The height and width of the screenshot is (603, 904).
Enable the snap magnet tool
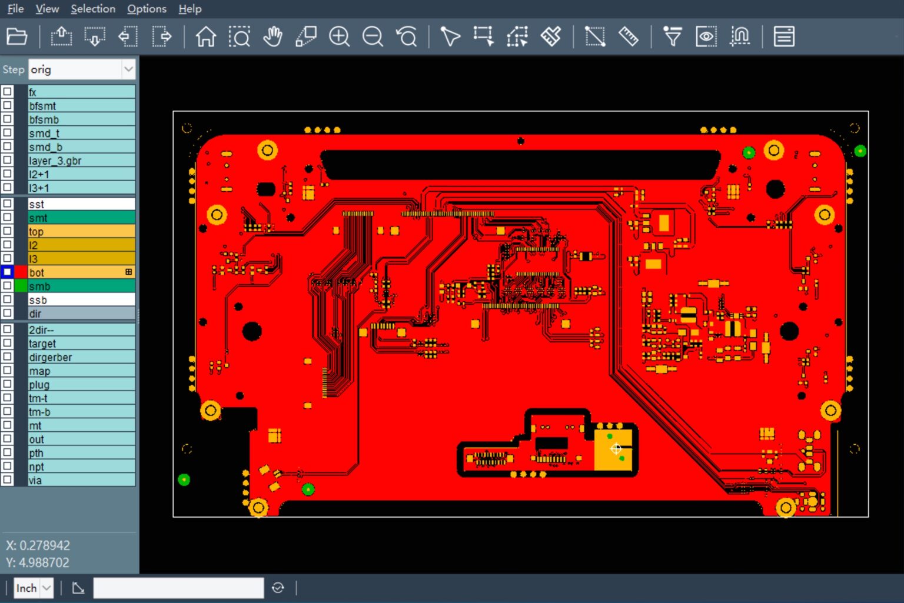pos(740,36)
